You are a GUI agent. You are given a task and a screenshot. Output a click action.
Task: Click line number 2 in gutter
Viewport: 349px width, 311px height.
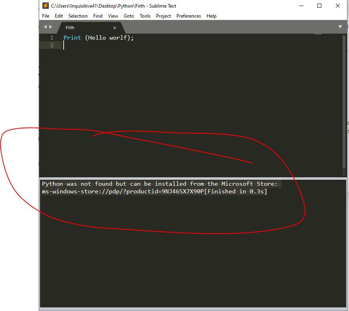tap(52, 45)
